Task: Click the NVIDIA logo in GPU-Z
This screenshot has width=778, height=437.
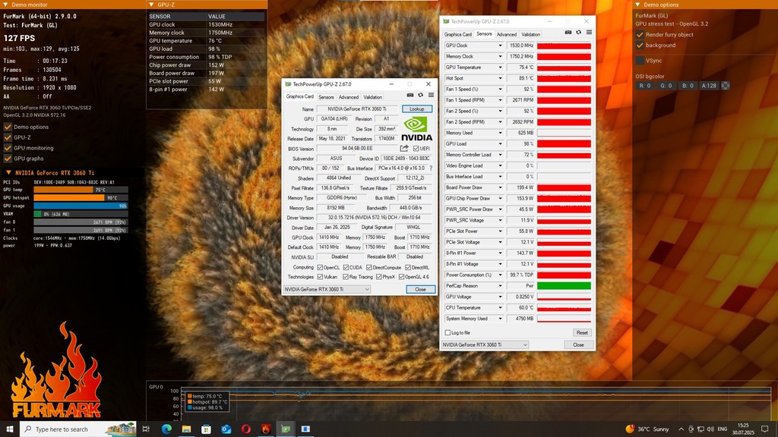Action: [416, 128]
